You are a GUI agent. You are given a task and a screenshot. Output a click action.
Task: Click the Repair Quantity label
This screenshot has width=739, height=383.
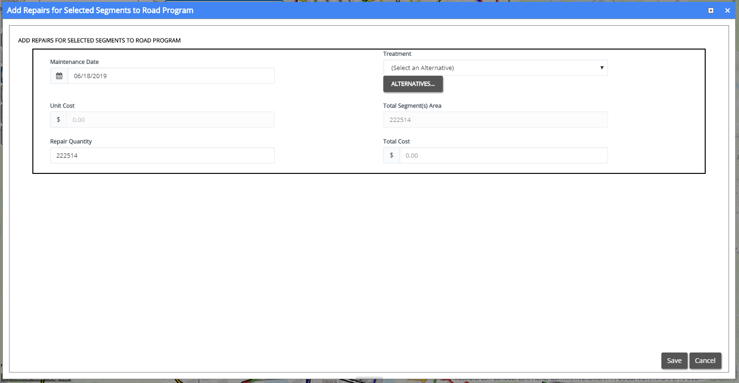(71, 141)
